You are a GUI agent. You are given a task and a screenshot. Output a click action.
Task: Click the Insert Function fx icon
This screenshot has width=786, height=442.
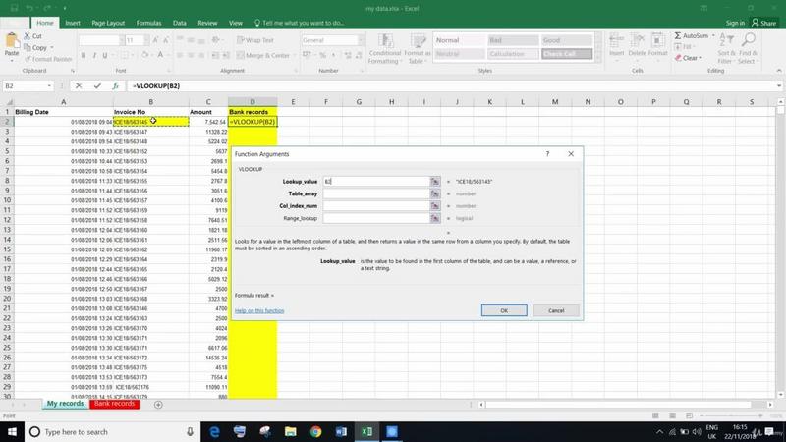pos(115,86)
